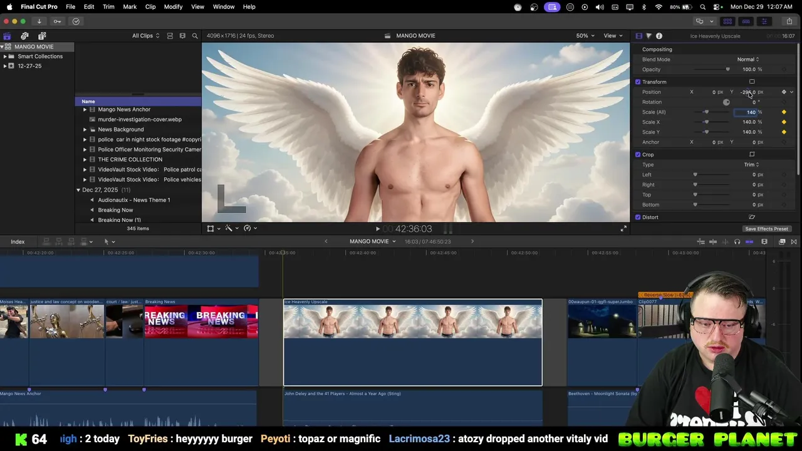
Task: Go back in timeline history arrow
Action: [326, 242]
